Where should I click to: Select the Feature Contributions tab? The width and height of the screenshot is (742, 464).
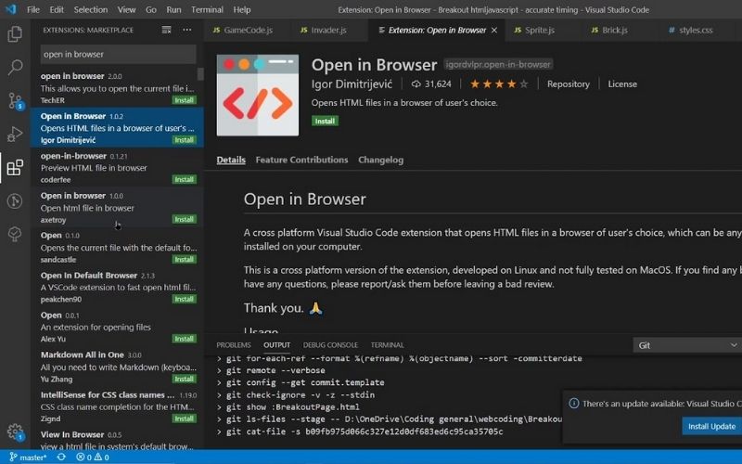pyautogui.click(x=301, y=160)
